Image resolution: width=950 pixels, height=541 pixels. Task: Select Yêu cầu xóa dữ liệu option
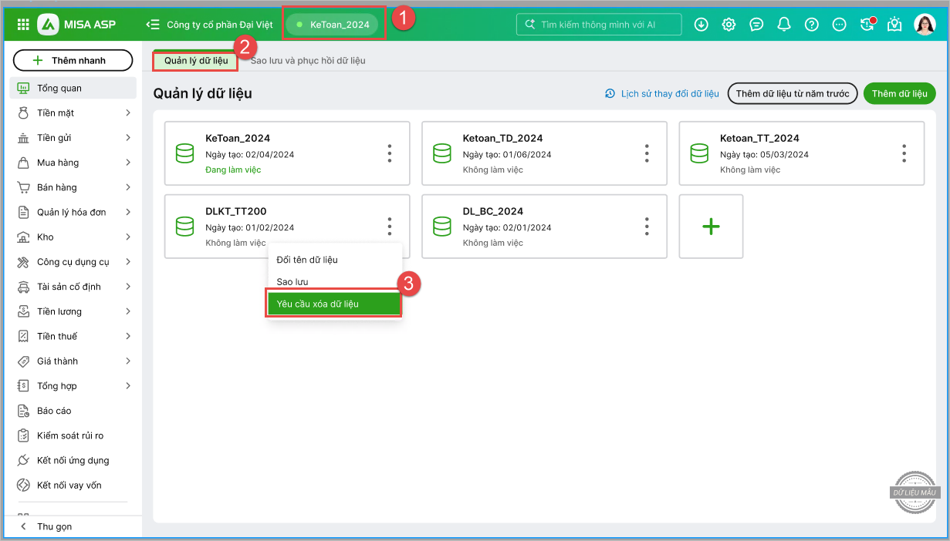333,304
